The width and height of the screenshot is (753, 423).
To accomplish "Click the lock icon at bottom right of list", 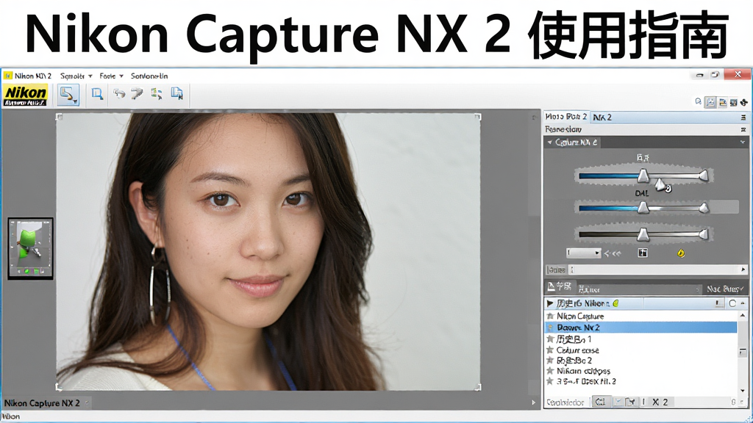I will [x=733, y=402].
